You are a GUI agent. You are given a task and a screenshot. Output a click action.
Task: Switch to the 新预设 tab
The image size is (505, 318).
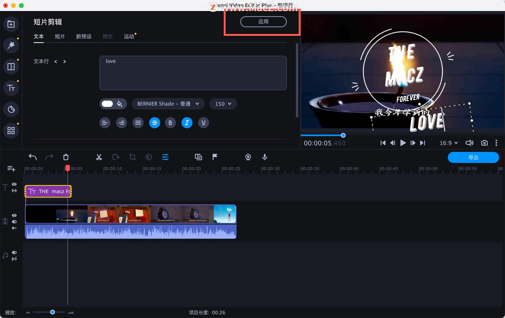[84, 37]
